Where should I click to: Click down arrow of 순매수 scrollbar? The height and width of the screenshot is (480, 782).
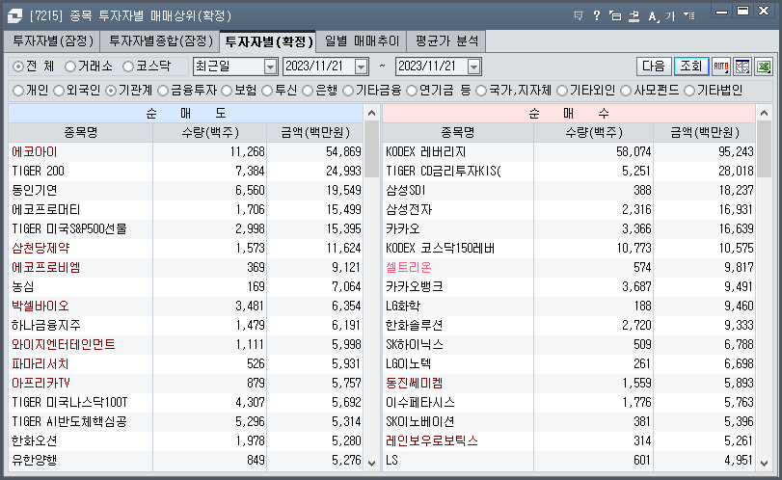(x=764, y=463)
